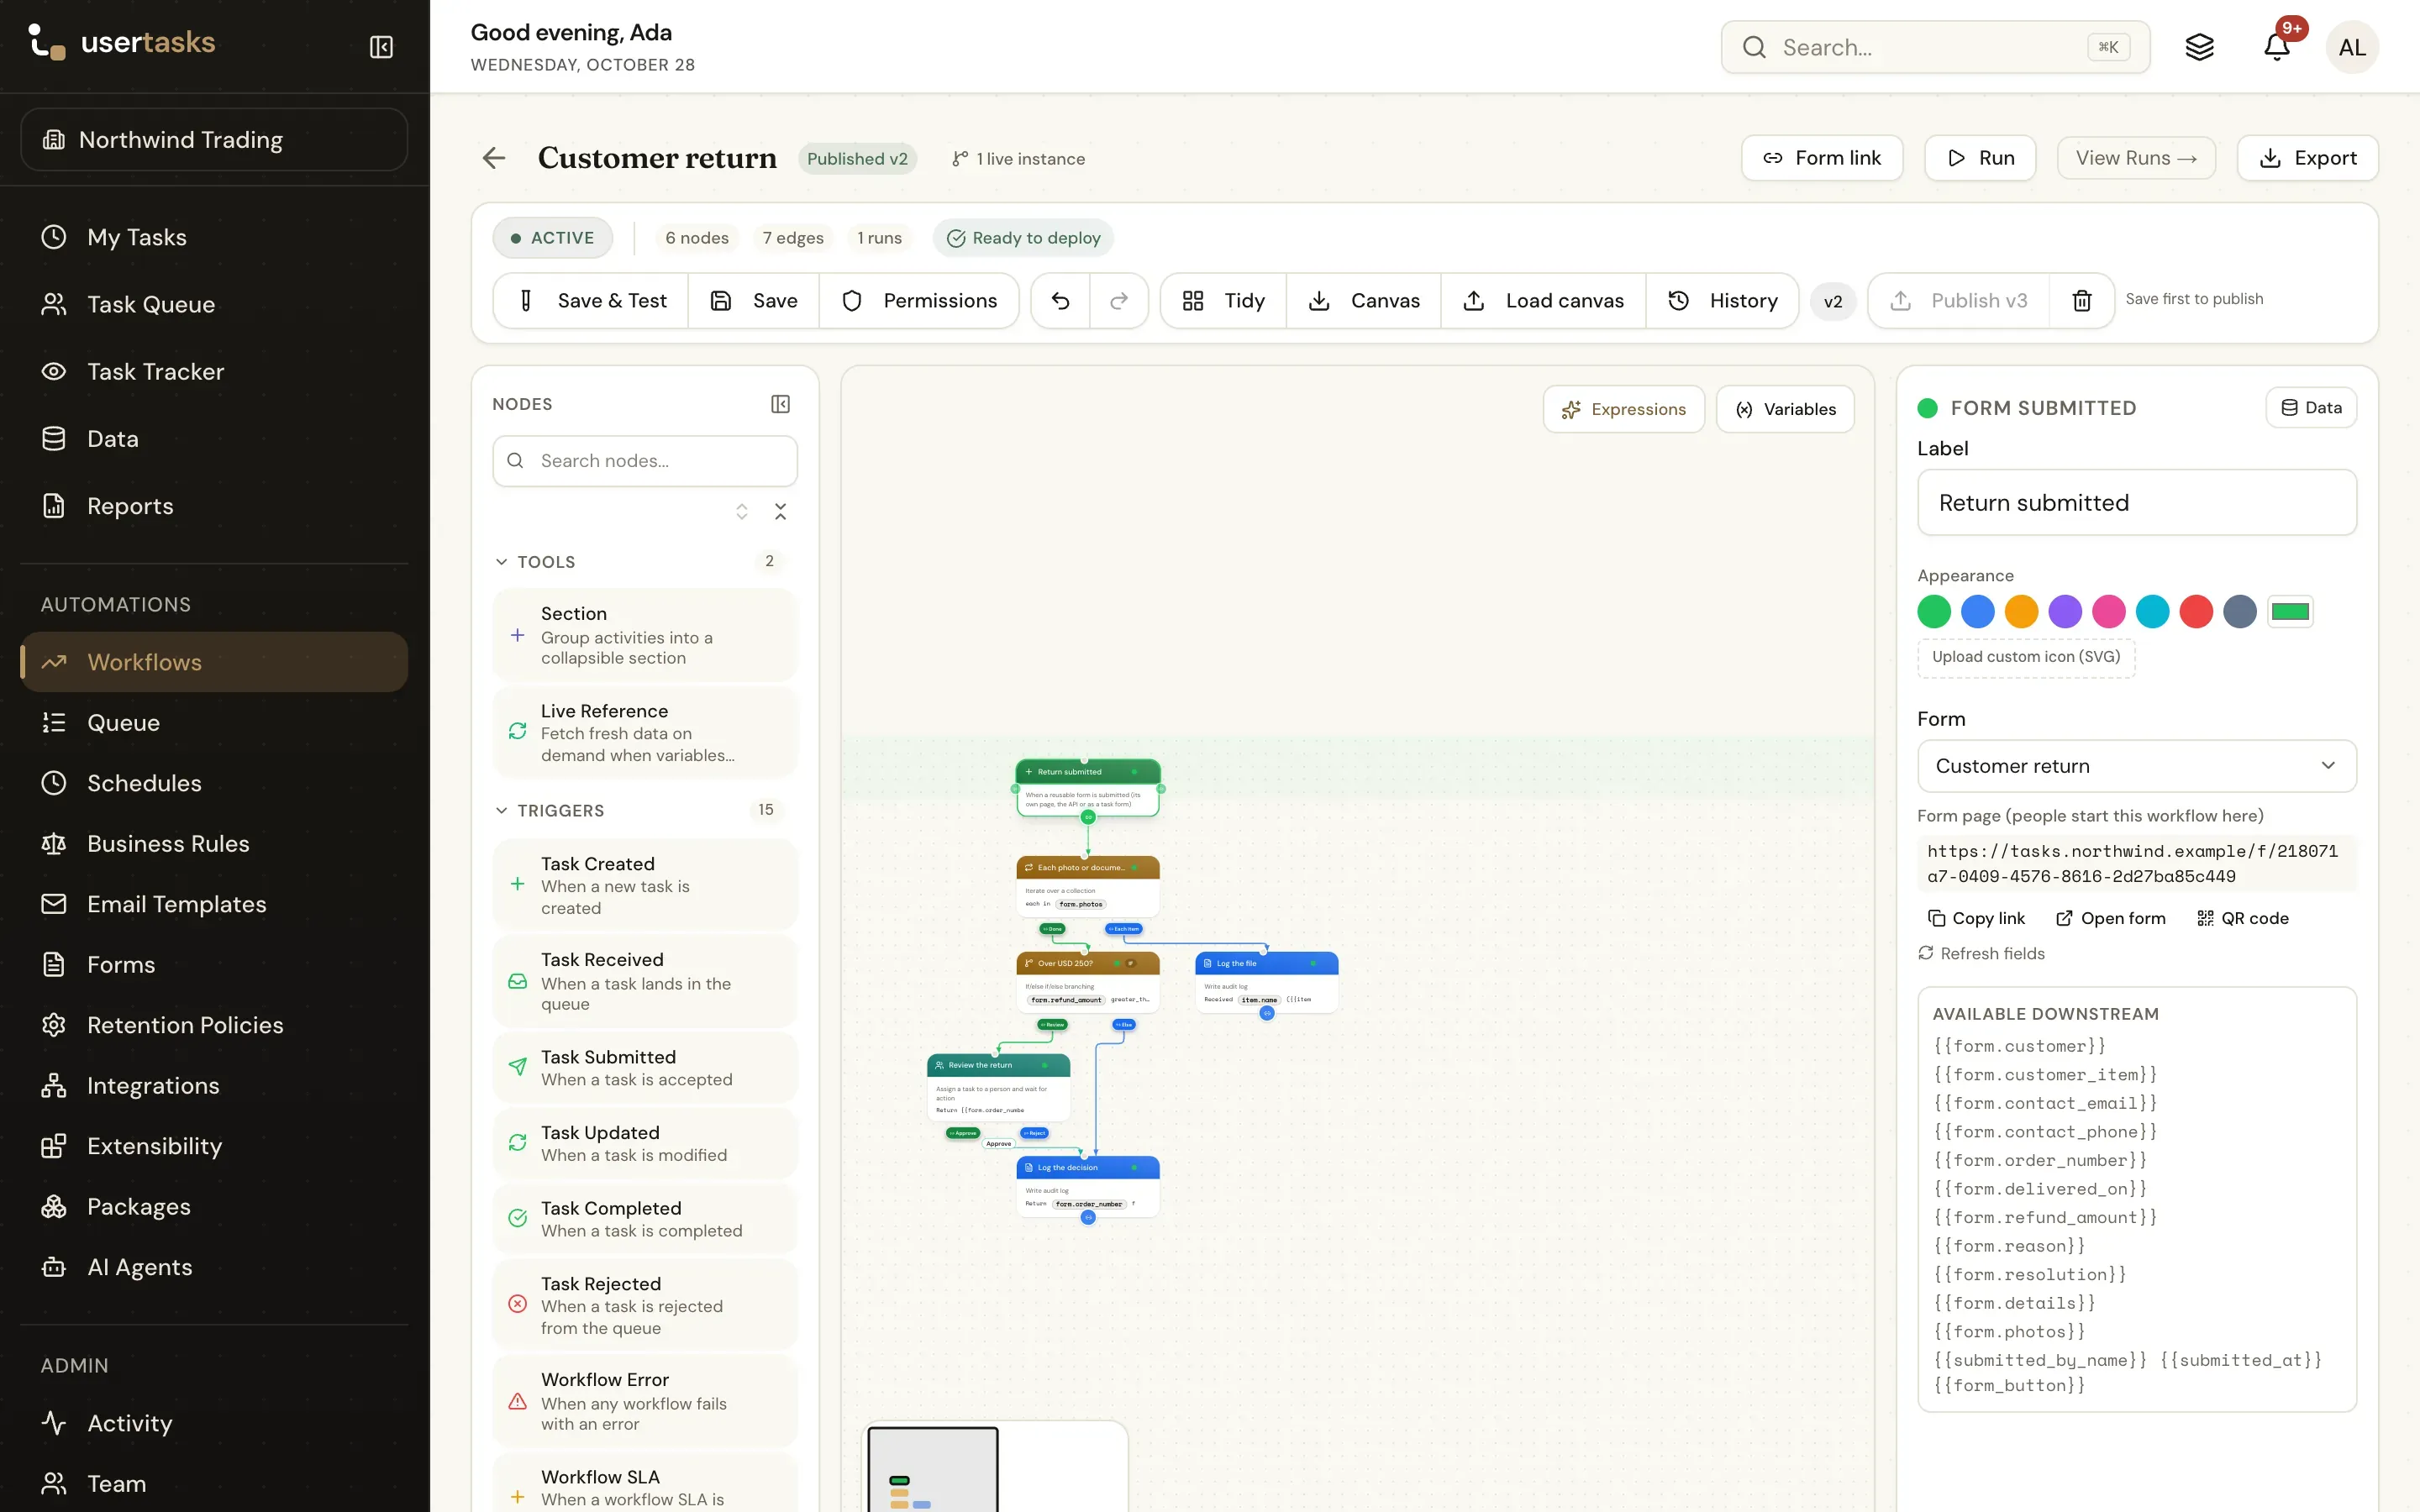Collapse the left sidebar panel icon
The width and height of the screenshot is (2420, 1512).
tap(381, 47)
